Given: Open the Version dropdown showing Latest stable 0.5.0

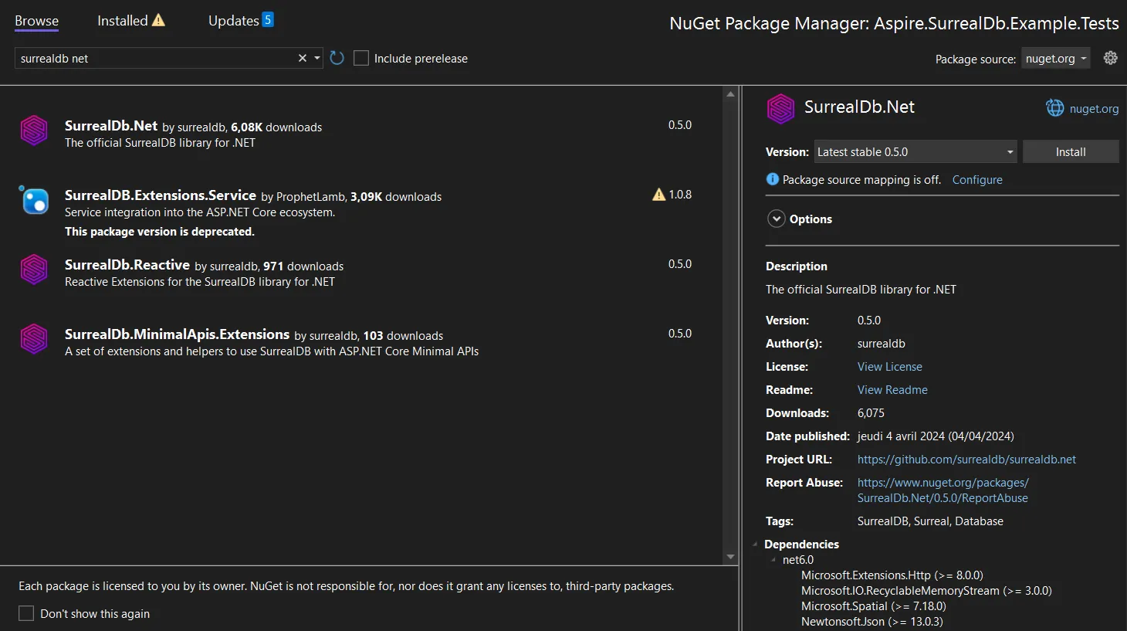Looking at the screenshot, I should coord(915,151).
